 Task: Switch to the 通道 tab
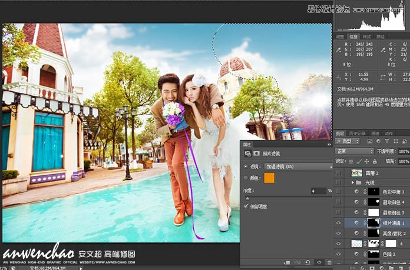point(375,134)
